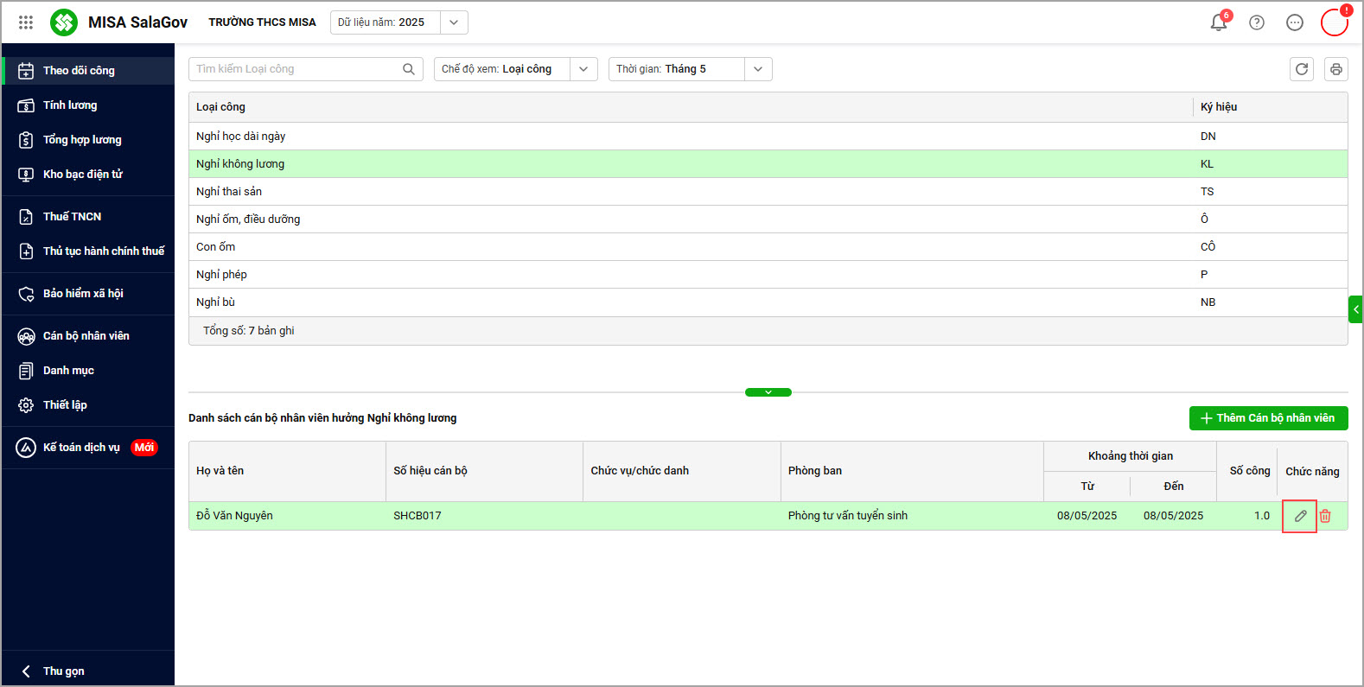
Task: Click the search magnifier icon
Action: [409, 69]
